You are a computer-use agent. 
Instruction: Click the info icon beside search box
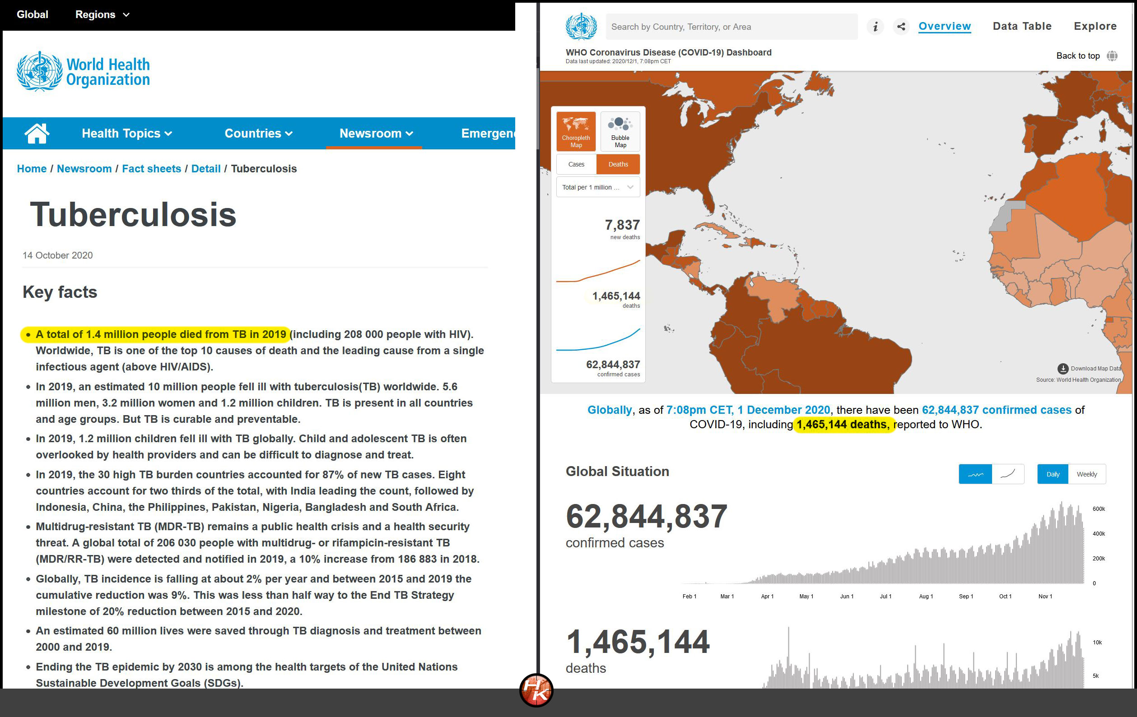(x=875, y=27)
